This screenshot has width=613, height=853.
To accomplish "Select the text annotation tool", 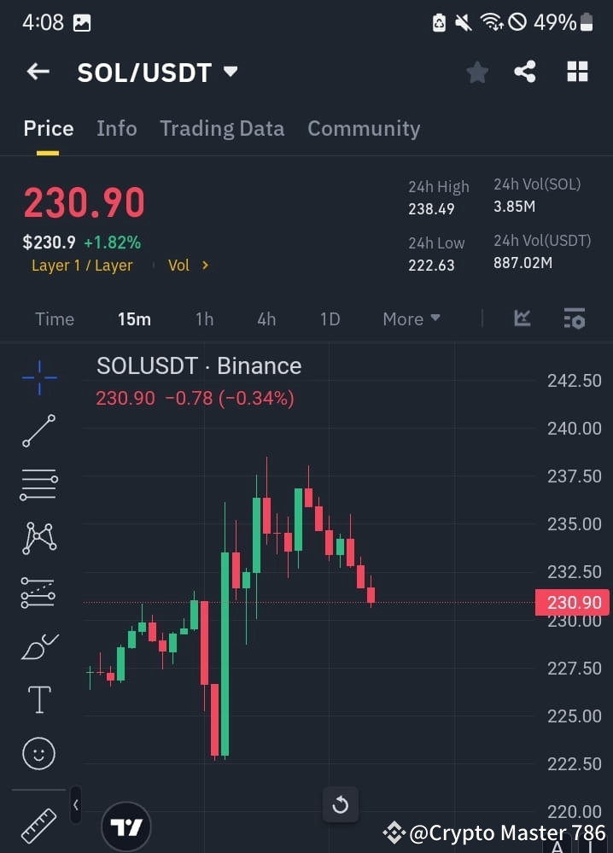I will pos(38,698).
